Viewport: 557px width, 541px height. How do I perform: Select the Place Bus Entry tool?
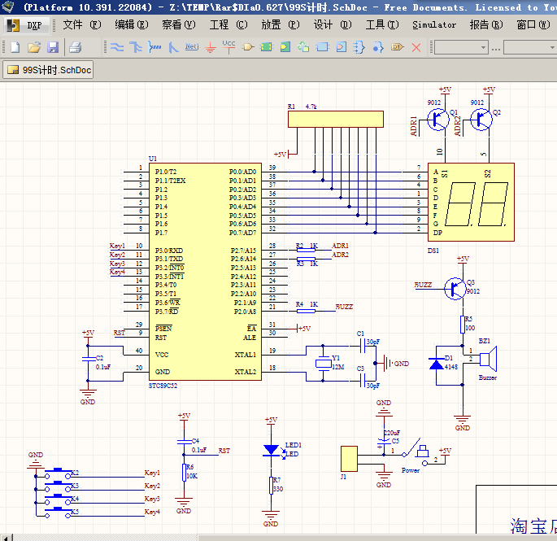tap(173, 47)
